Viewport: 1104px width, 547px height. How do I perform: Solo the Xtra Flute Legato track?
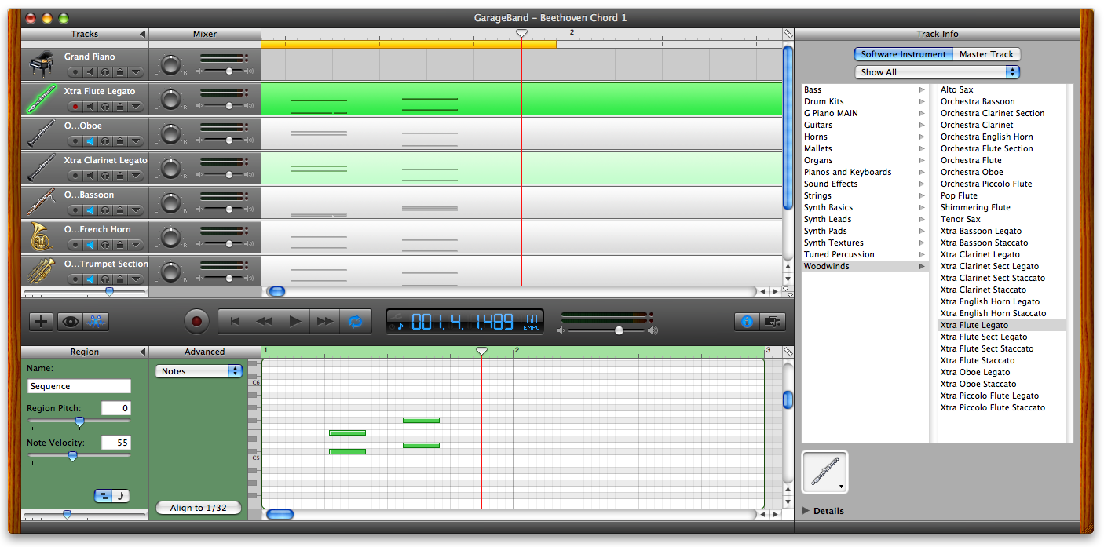click(104, 107)
